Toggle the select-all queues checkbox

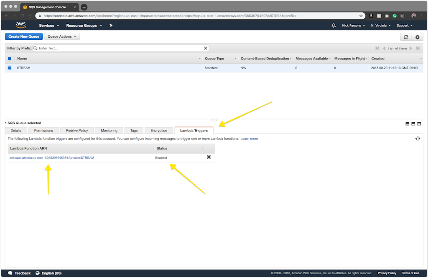pyautogui.click(x=10, y=59)
